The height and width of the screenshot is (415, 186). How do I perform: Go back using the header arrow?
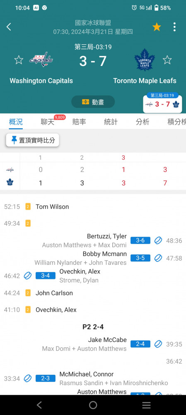(9, 27)
